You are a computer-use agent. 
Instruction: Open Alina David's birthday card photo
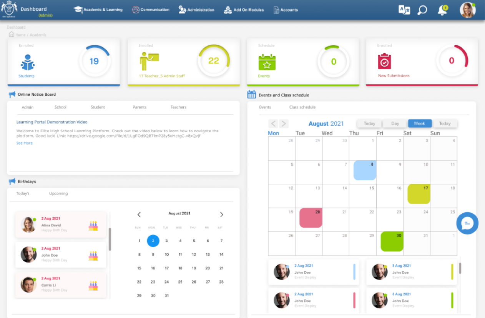28,225
